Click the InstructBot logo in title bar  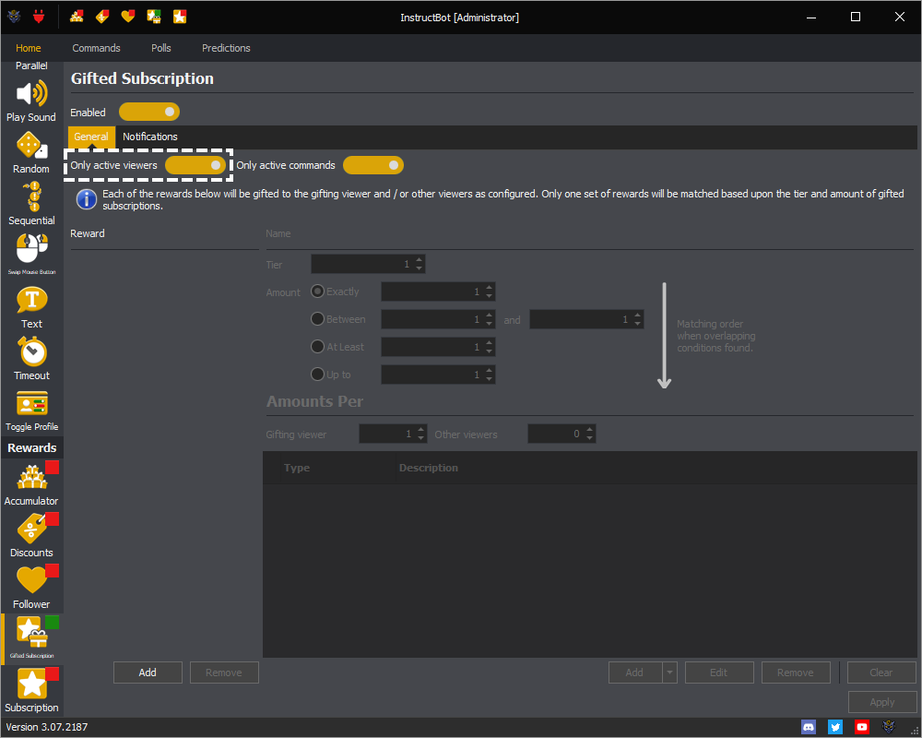click(x=14, y=17)
